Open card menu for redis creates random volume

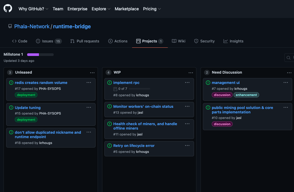89,82
